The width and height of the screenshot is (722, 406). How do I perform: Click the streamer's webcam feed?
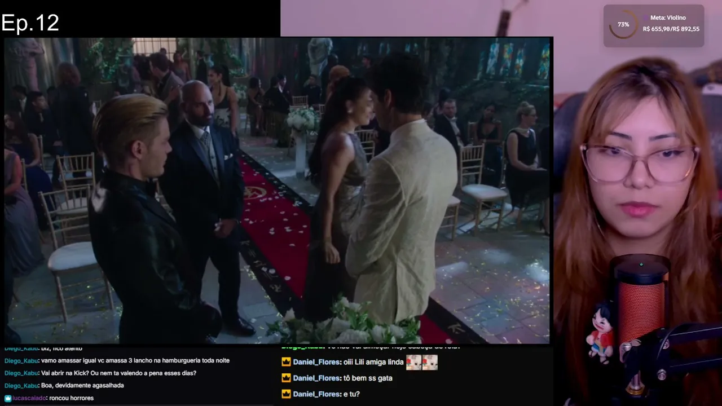(x=637, y=226)
